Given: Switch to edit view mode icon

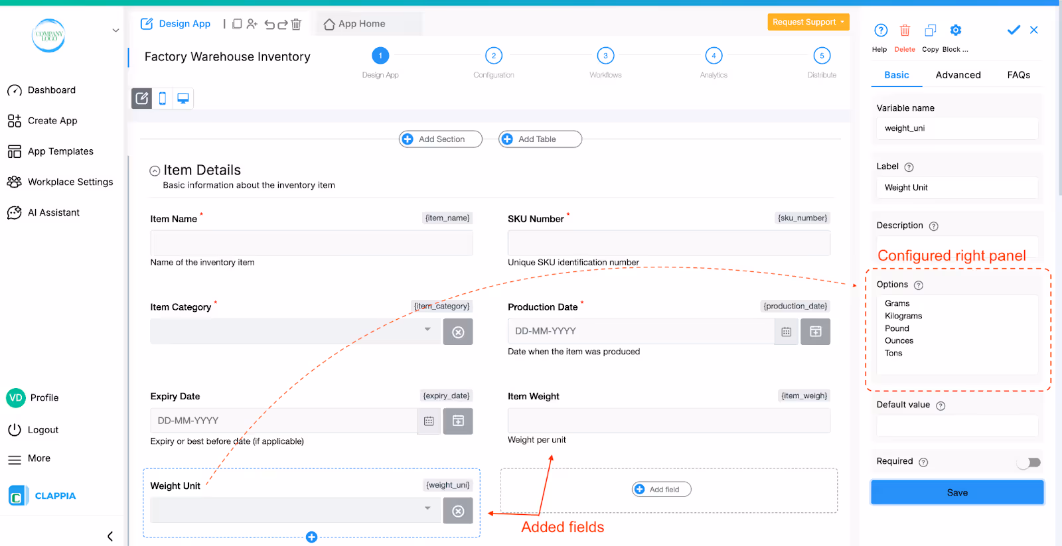Looking at the screenshot, I should click(x=142, y=99).
